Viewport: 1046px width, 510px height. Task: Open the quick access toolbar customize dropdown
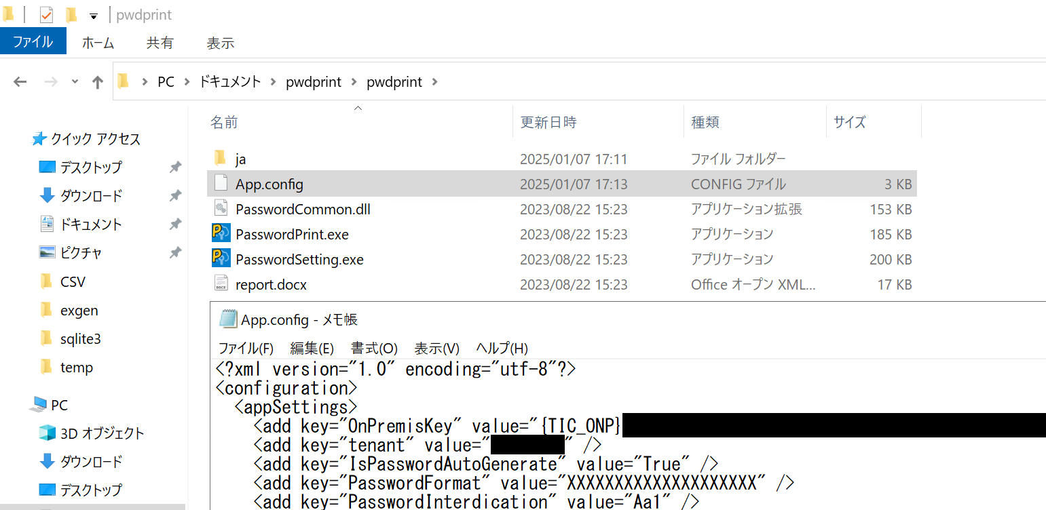point(94,16)
